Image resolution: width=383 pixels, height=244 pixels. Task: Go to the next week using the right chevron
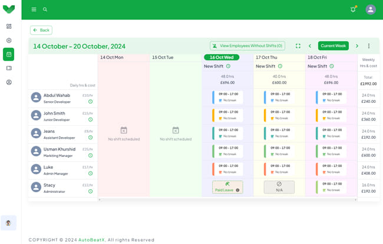click(x=356, y=46)
